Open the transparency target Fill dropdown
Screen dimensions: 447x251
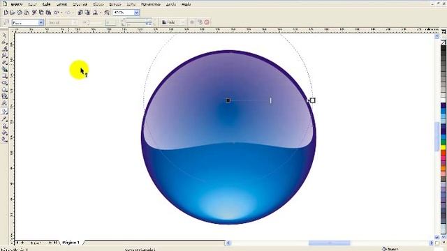point(183,22)
